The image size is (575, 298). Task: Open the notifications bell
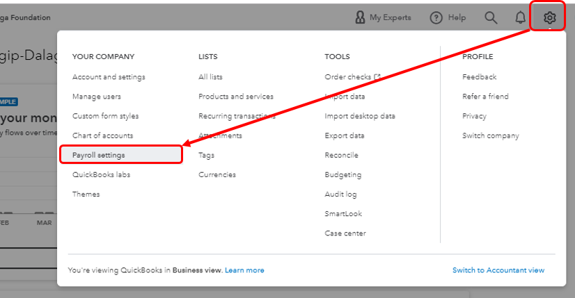pos(521,17)
